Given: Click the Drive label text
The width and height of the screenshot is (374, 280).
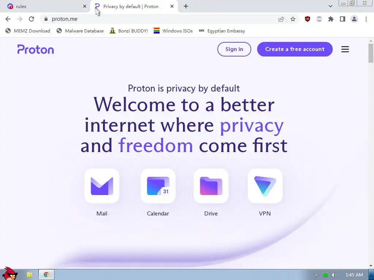Looking at the screenshot, I should coord(211,214).
